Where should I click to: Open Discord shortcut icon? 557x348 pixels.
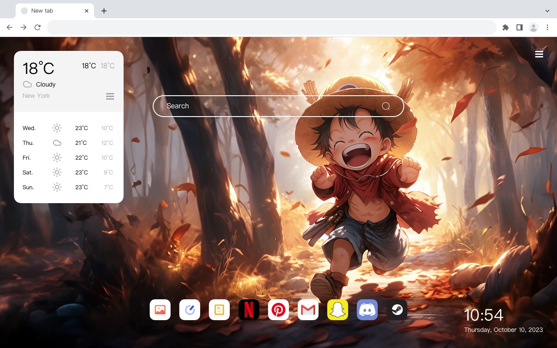[x=367, y=310]
